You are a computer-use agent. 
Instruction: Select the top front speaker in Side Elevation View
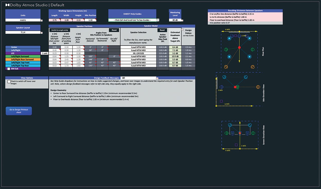(224, 77)
